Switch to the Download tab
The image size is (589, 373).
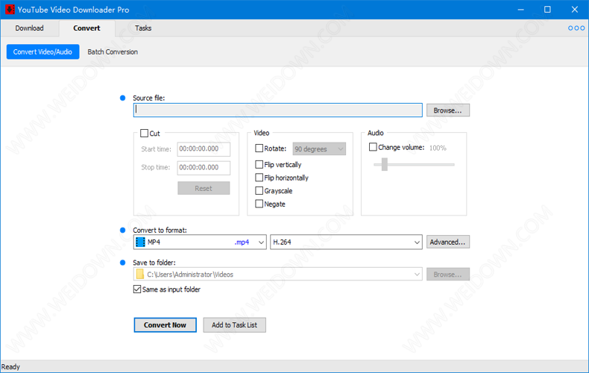click(x=29, y=28)
